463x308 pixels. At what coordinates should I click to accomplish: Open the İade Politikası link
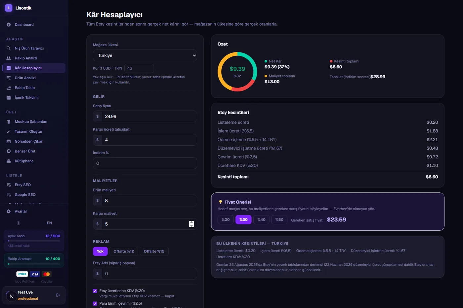pos(25,282)
